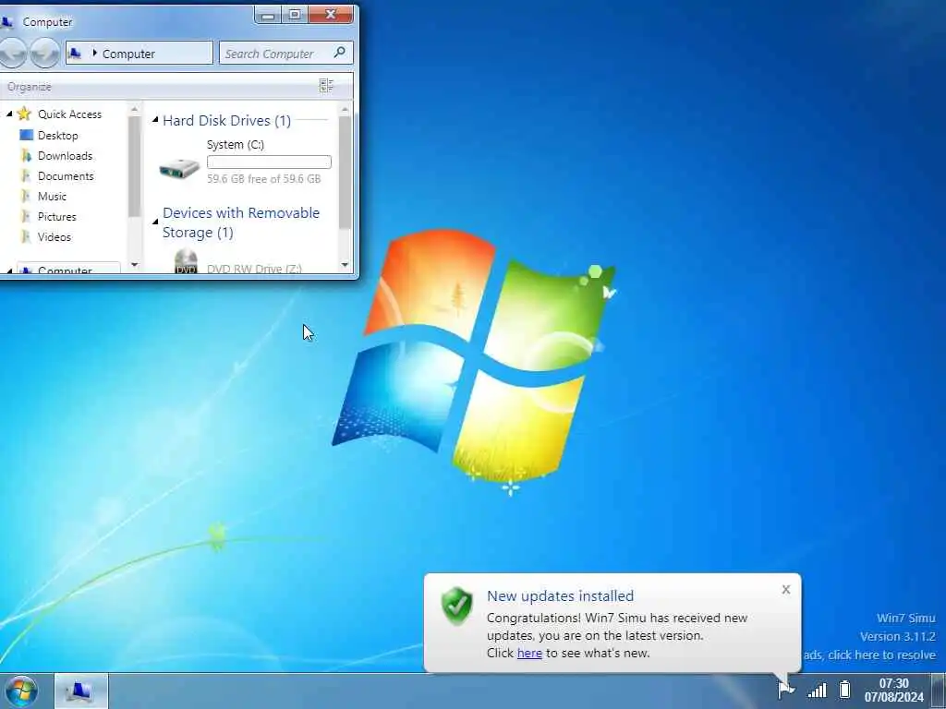Screen dimensions: 946x709
Task: Collapse the Quick Access tree node
Action: [x=9, y=114]
